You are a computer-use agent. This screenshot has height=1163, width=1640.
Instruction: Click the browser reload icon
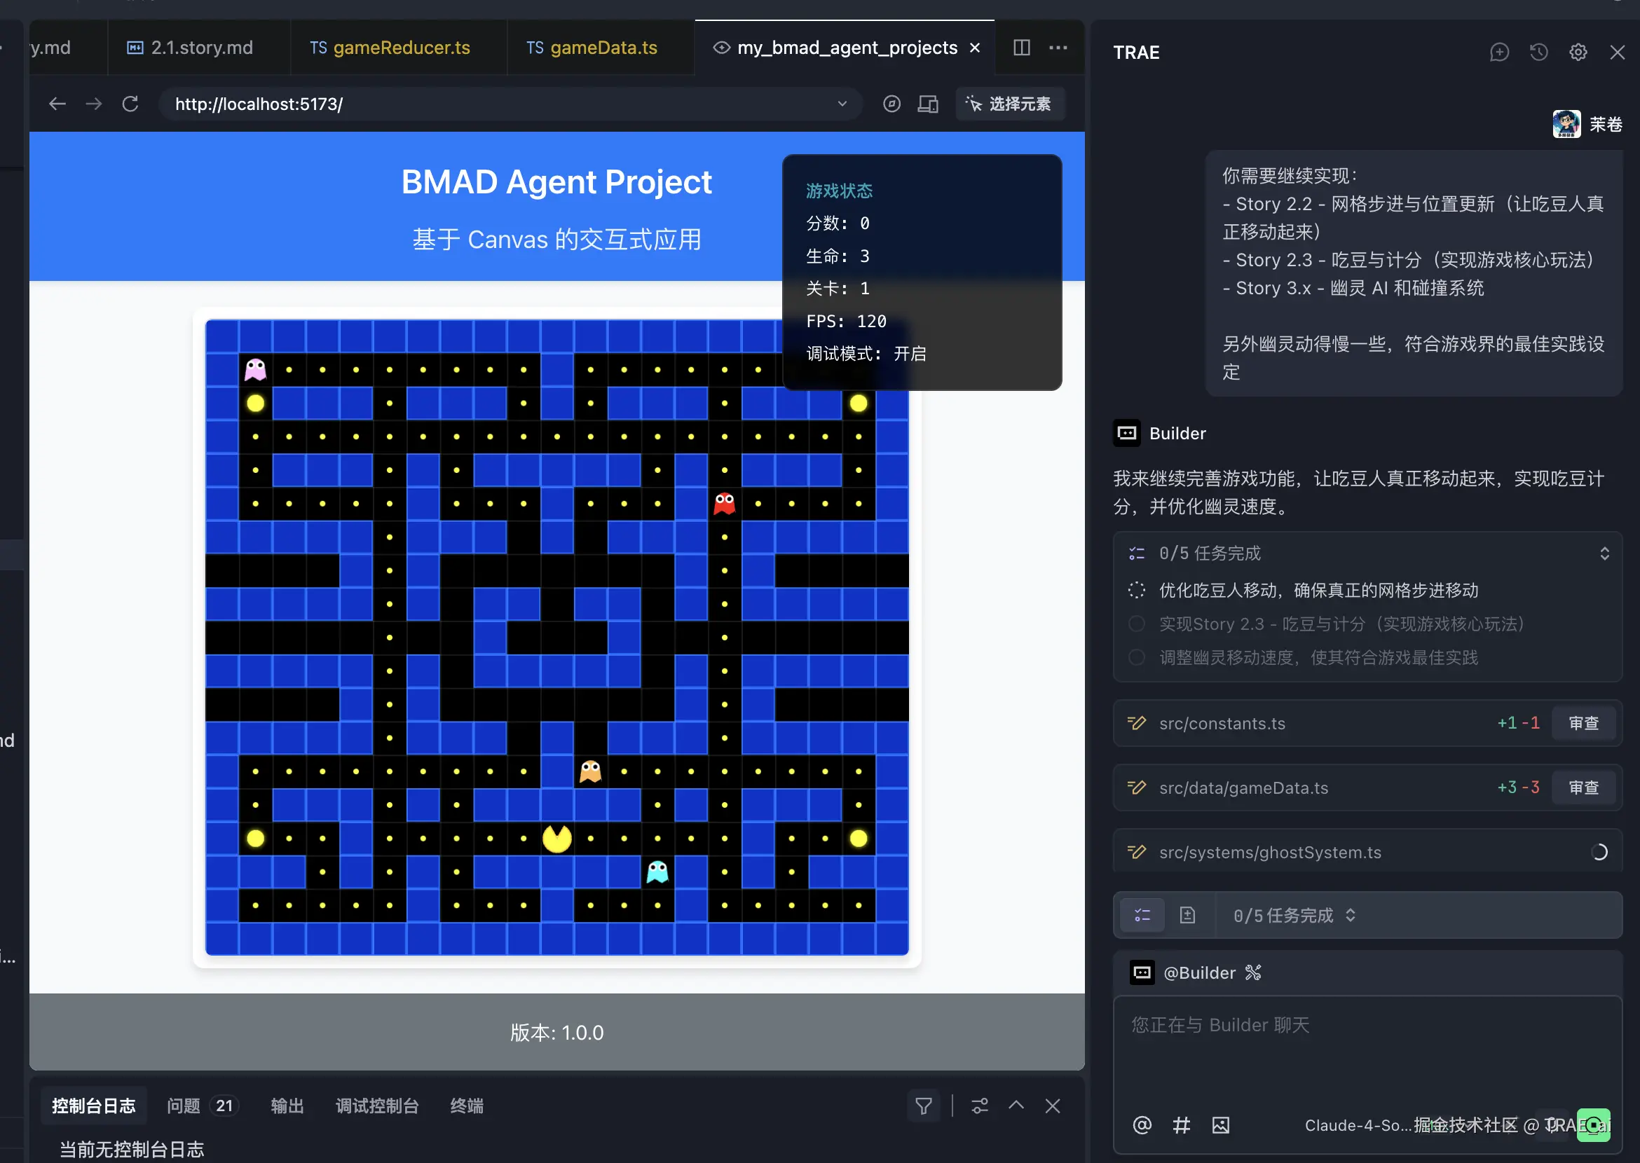point(130,104)
